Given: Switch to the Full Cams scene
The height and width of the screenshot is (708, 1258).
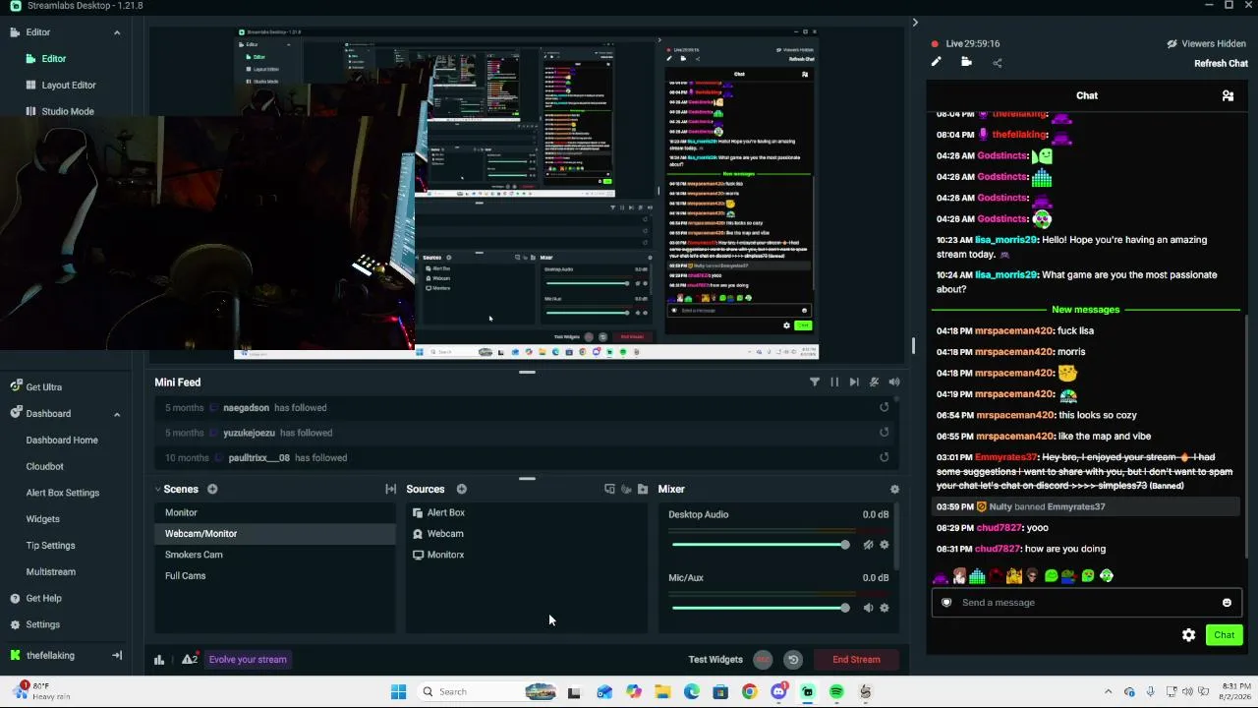Looking at the screenshot, I should coord(276,575).
